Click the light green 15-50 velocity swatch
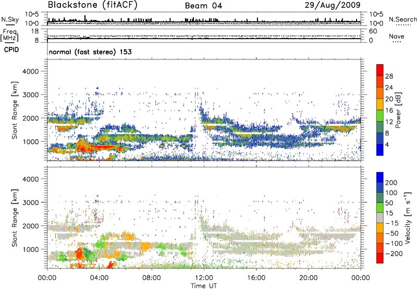The width and height of the screenshot is (417, 289). pyautogui.click(x=380, y=208)
